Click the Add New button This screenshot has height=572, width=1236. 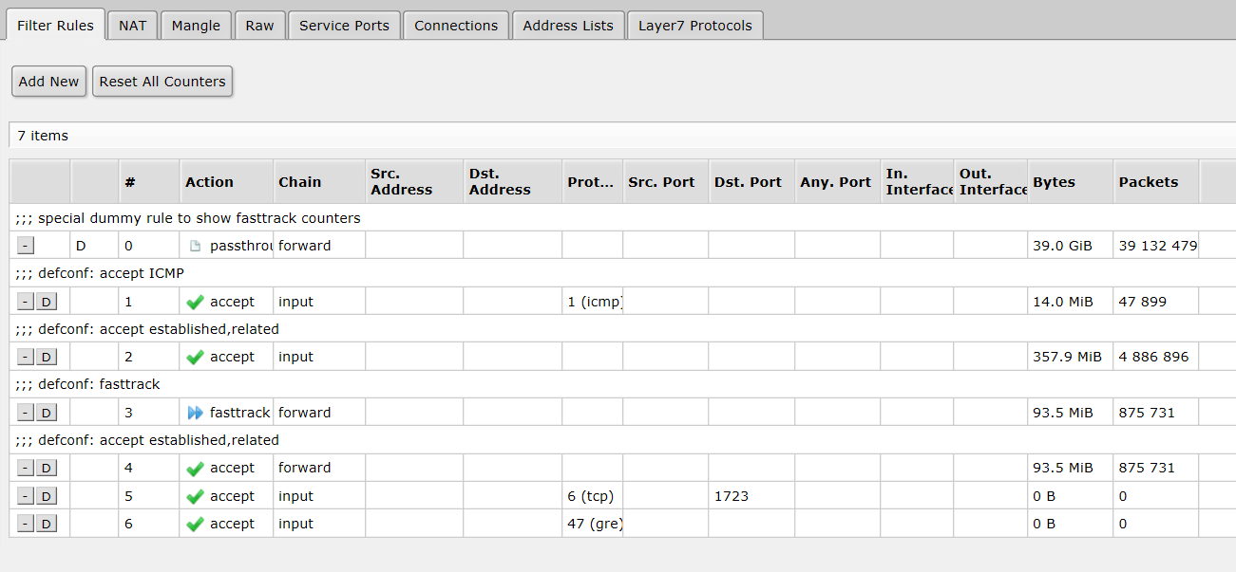[49, 82]
